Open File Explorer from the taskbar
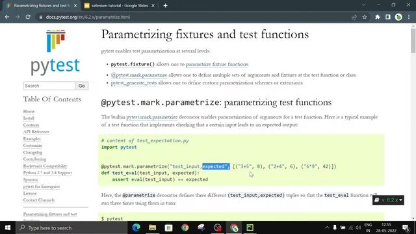 [x=152, y=227]
